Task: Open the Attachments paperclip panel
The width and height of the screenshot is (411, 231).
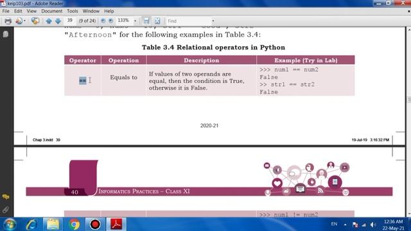Action: pyautogui.click(x=6, y=210)
